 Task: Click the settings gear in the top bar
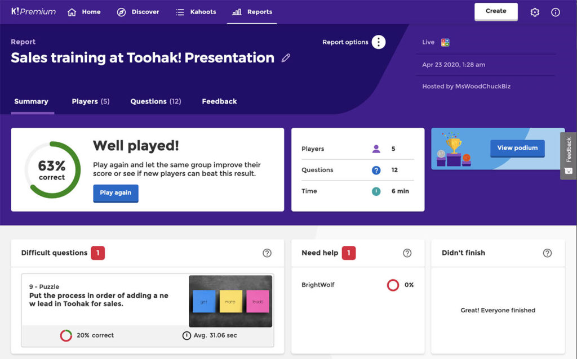pyautogui.click(x=534, y=11)
